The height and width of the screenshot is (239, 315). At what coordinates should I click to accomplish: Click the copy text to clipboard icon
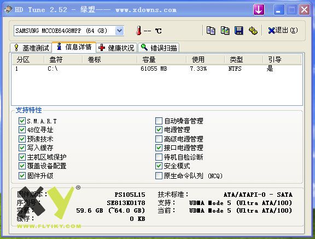211,31
